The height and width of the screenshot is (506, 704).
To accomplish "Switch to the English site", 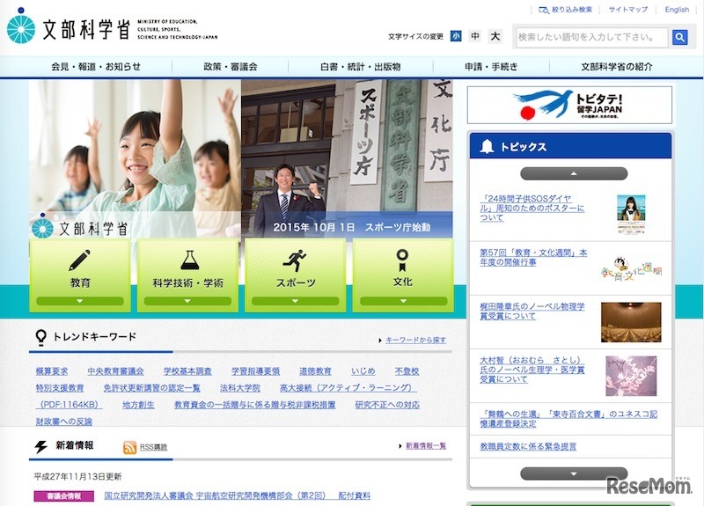I will [677, 10].
